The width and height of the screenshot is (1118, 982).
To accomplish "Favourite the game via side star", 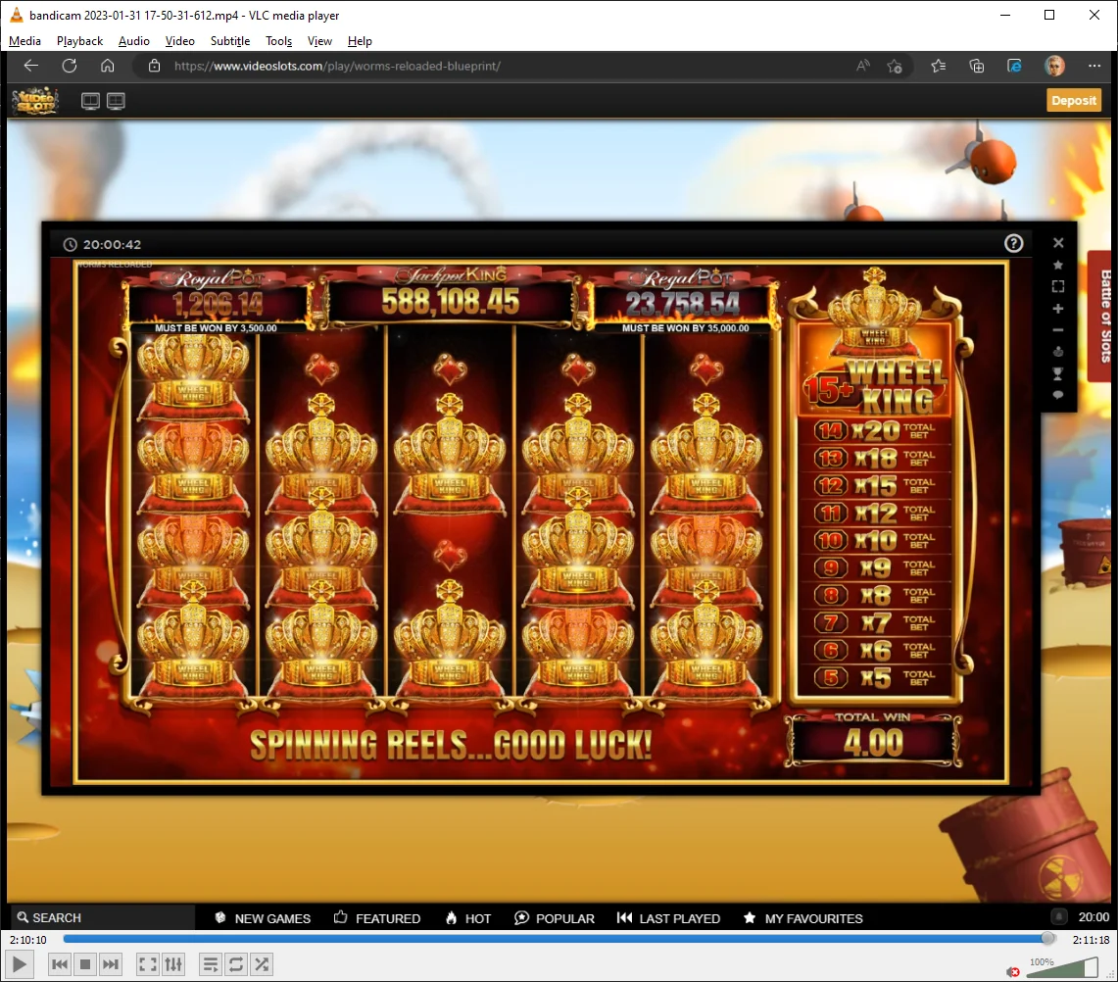I will point(1058,265).
